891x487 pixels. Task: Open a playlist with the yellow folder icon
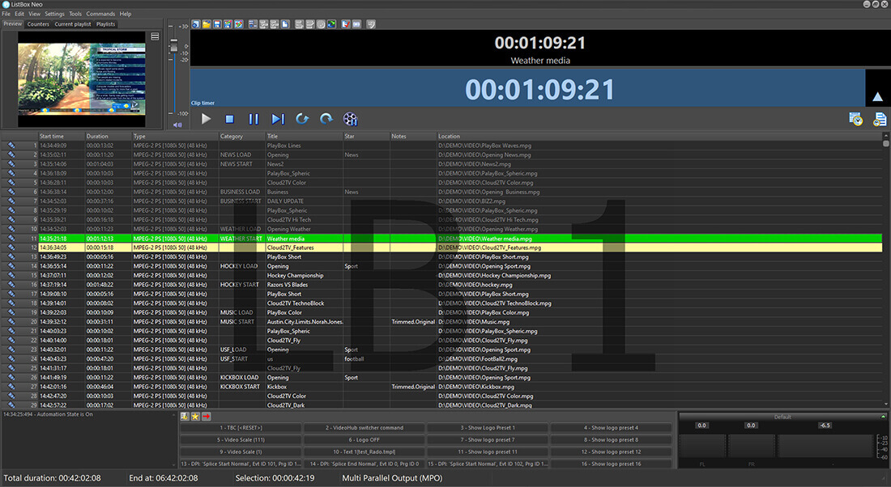pyautogui.click(x=207, y=24)
